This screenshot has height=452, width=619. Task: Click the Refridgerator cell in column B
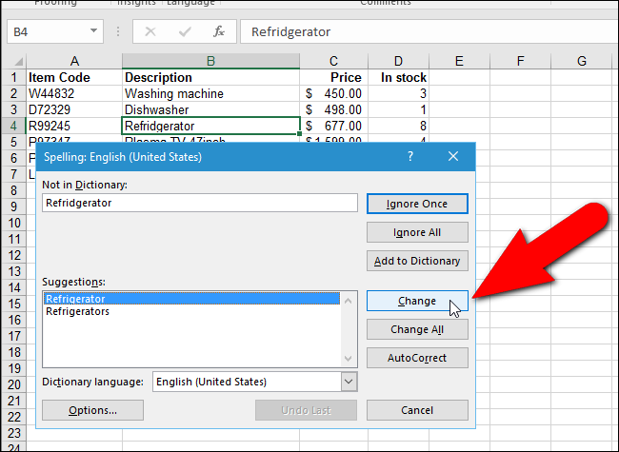pyautogui.click(x=210, y=126)
